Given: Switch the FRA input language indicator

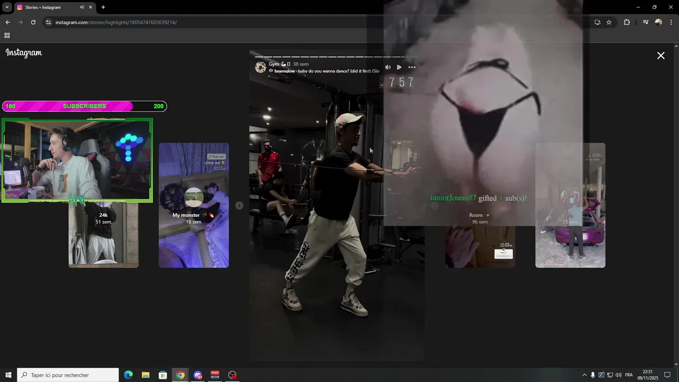Looking at the screenshot, I should (x=629, y=375).
